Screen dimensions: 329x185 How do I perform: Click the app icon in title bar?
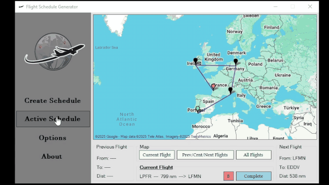click(x=21, y=7)
